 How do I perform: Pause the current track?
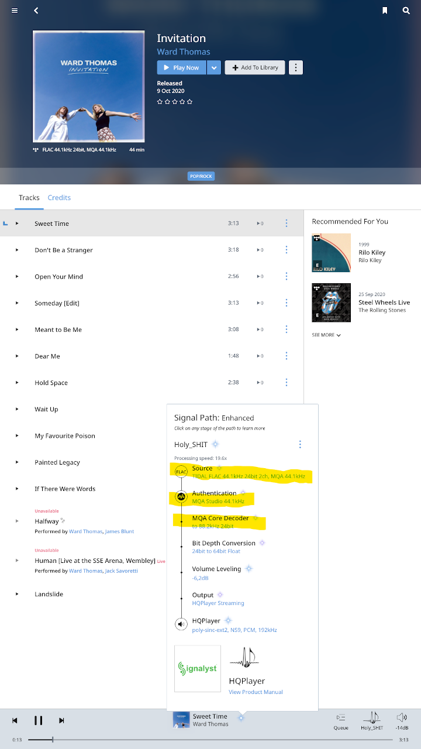[x=38, y=720]
